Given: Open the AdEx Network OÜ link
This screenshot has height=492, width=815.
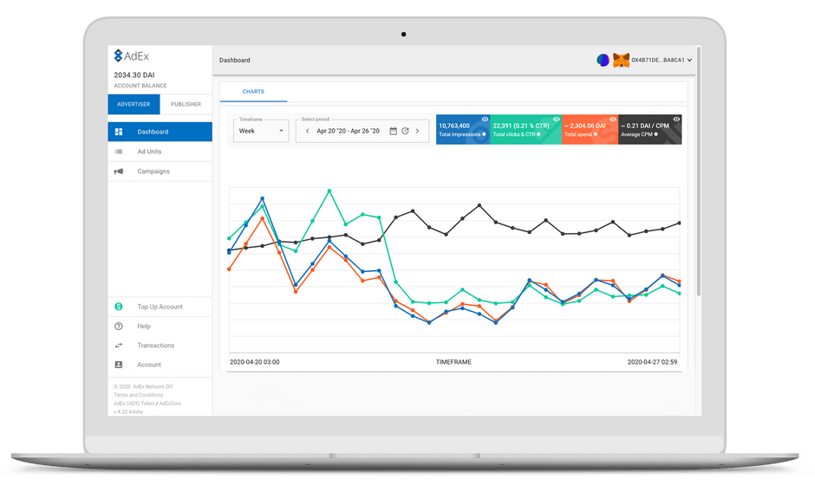Looking at the screenshot, I should pyautogui.click(x=153, y=387).
